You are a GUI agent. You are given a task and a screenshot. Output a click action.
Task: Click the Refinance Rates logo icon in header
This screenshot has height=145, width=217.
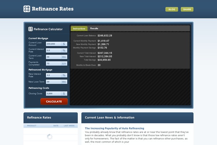(x=27, y=9)
